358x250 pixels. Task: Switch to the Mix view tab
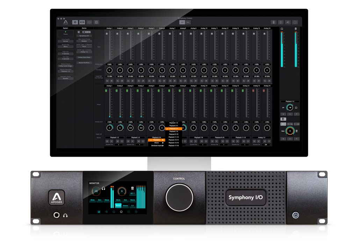[x=188, y=22]
